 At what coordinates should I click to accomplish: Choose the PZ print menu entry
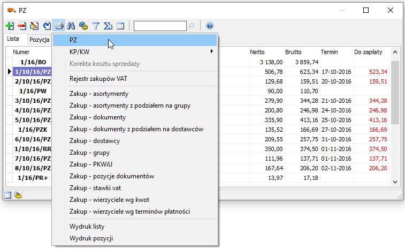135,40
